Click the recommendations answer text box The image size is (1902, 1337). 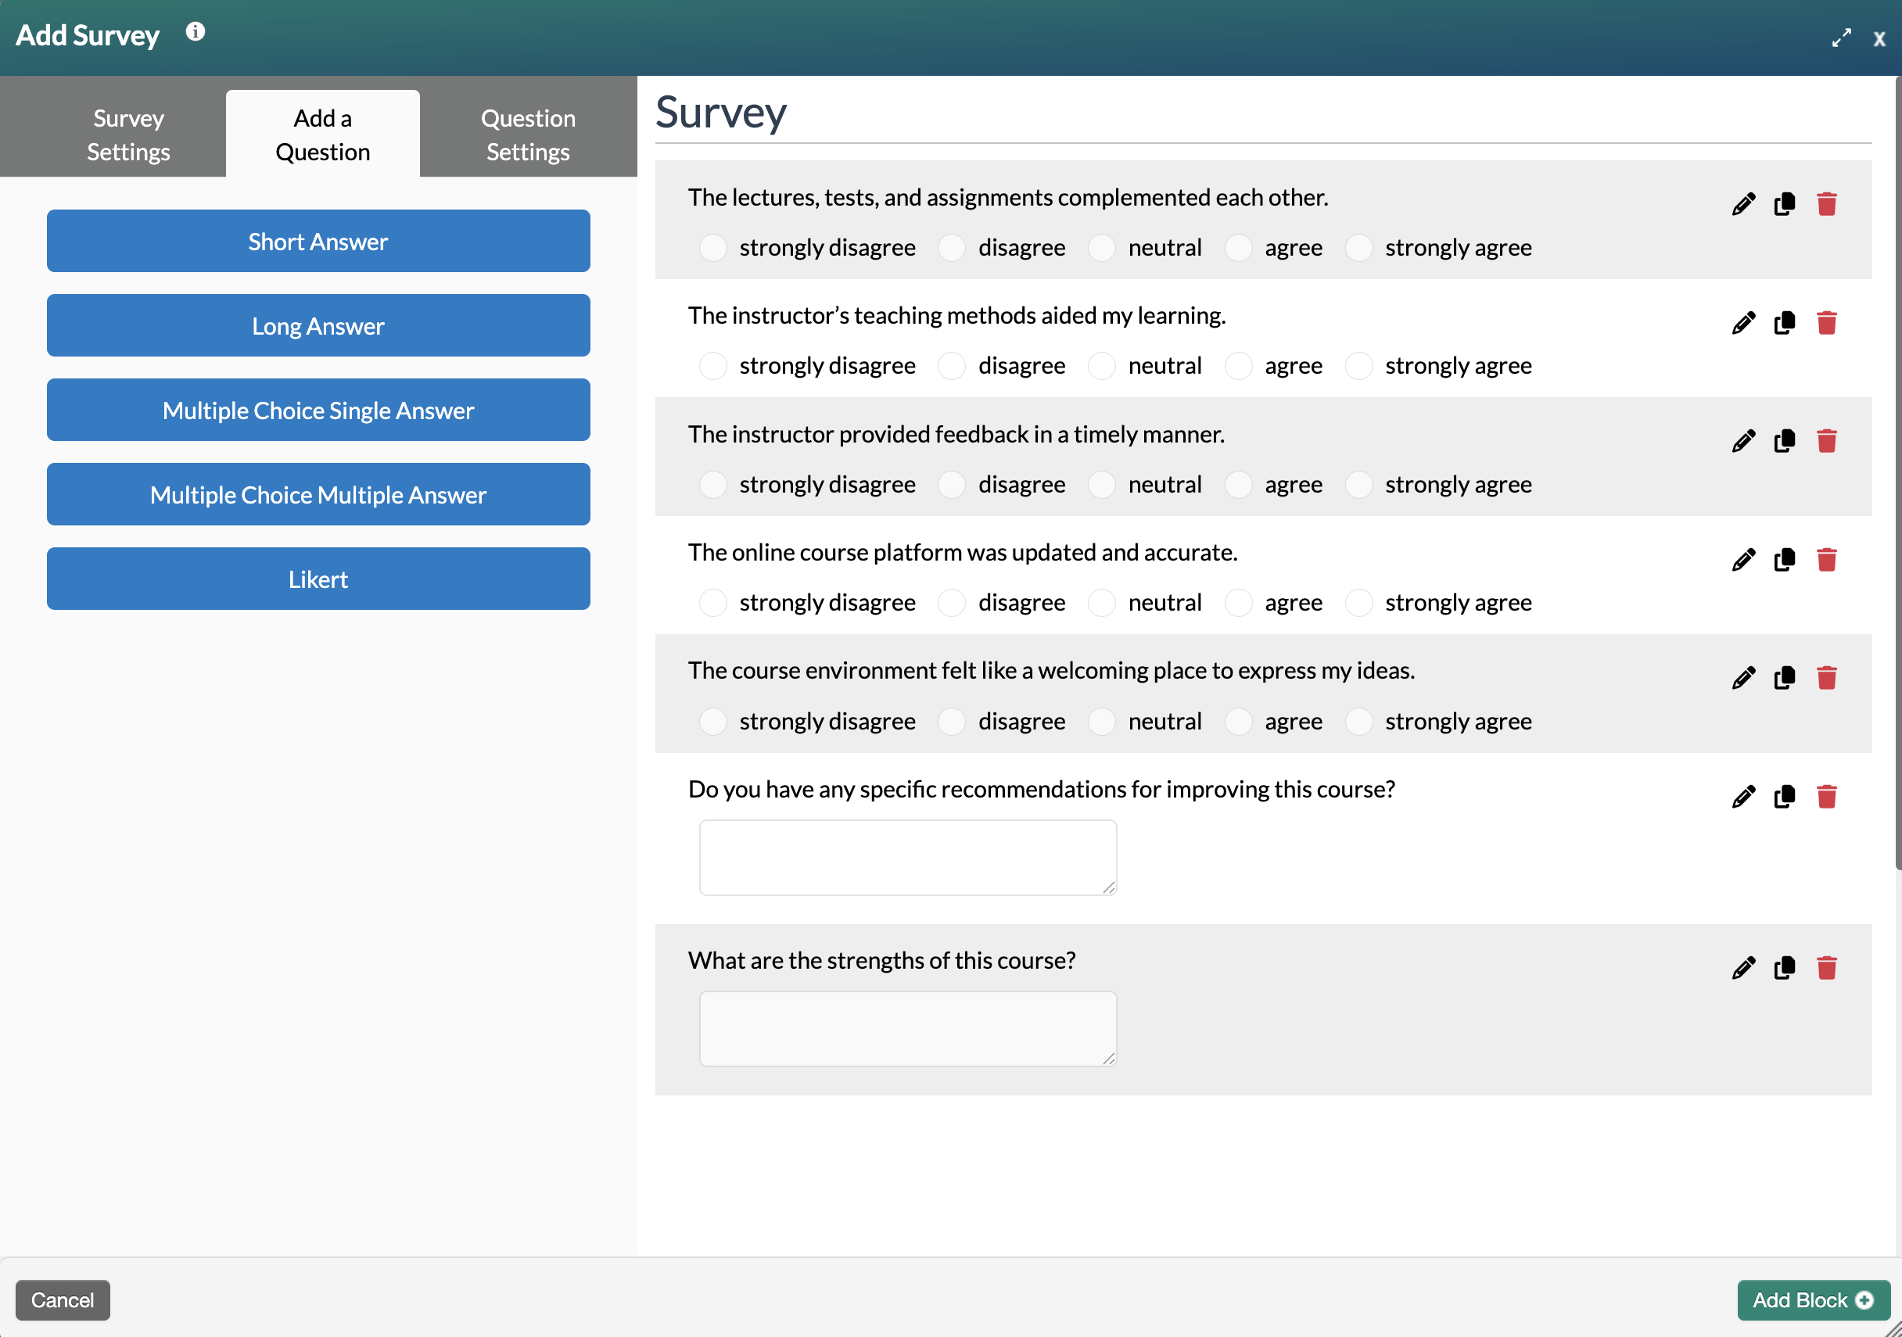pos(908,858)
